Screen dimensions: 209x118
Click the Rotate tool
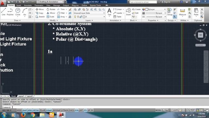pos(51,10)
